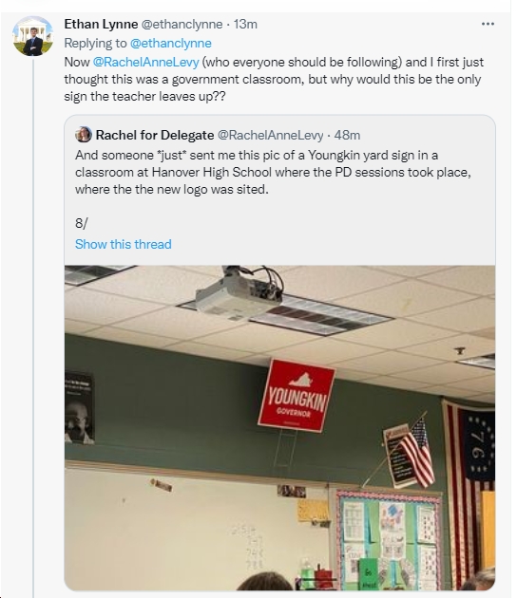
Task: Click the red Youngkin Governor sign in photo
Action: pyautogui.click(x=297, y=396)
